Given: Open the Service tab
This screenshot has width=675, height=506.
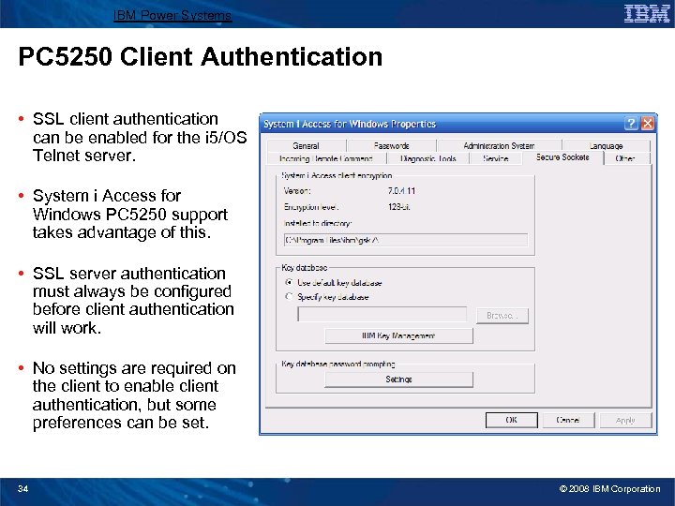Looking at the screenshot, I should 496,158.
